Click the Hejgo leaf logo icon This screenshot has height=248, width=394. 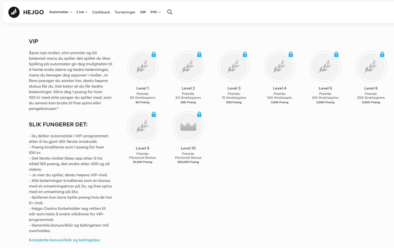coord(14,12)
